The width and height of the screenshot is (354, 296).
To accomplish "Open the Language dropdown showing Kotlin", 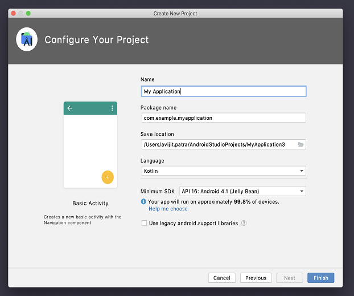I will click(x=223, y=171).
